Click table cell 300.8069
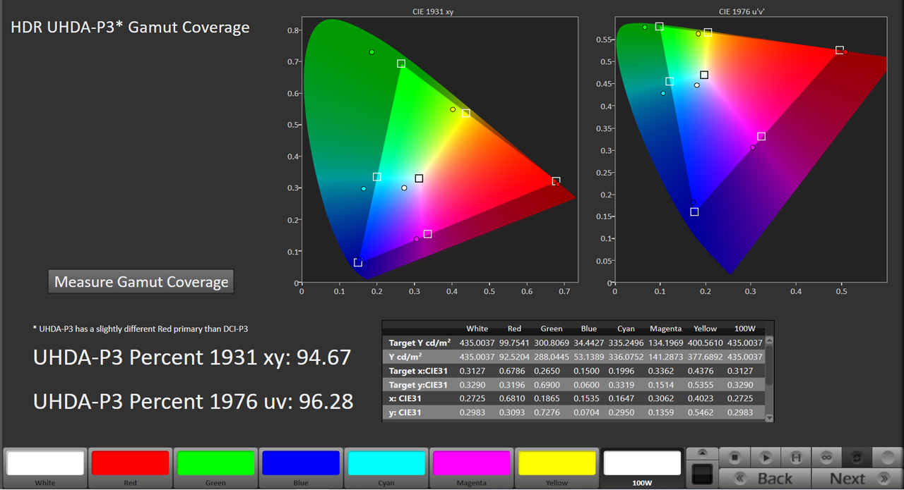This screenshot has width=904, height=490. point(552,343)
